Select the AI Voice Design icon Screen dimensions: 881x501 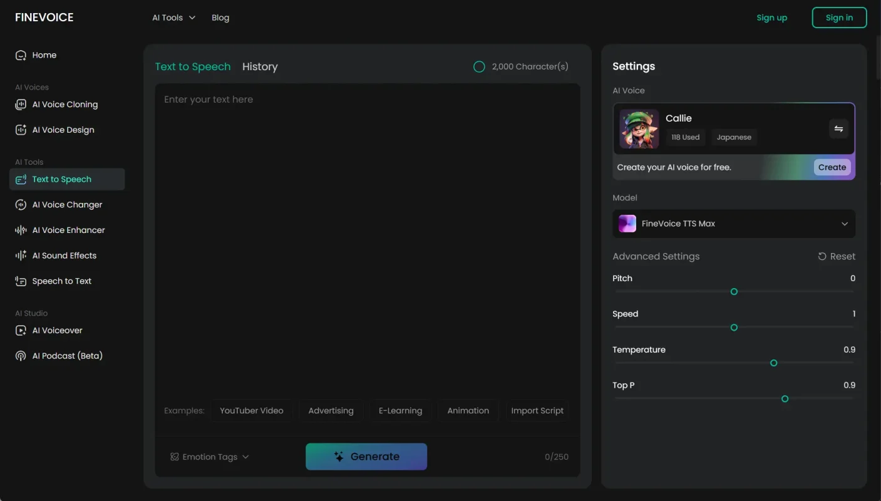(x=21, y=130)
